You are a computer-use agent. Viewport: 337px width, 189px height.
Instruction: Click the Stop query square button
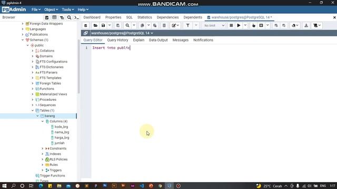(231, 26)
